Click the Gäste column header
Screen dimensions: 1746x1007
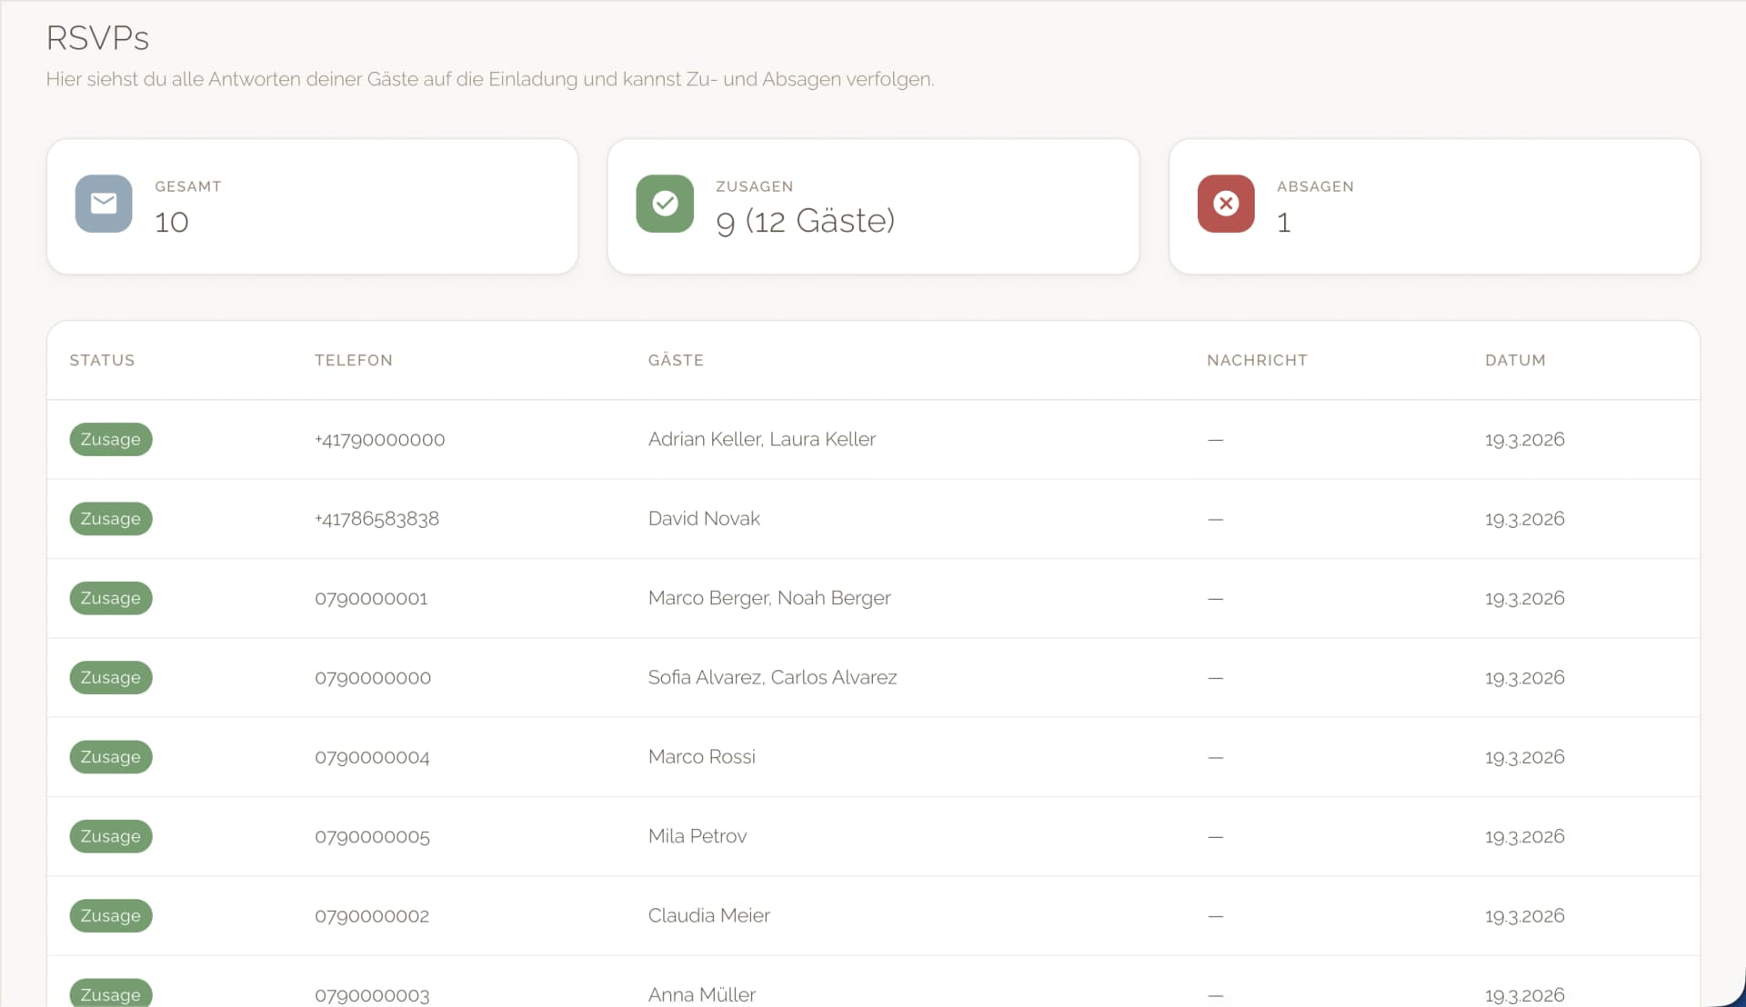[676, 360]
